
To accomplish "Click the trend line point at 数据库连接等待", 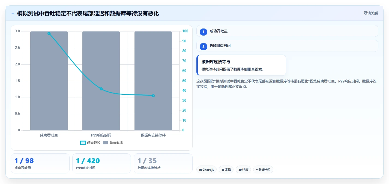I will [153, 96].
